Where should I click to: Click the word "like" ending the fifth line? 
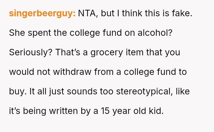click(182, 91)
